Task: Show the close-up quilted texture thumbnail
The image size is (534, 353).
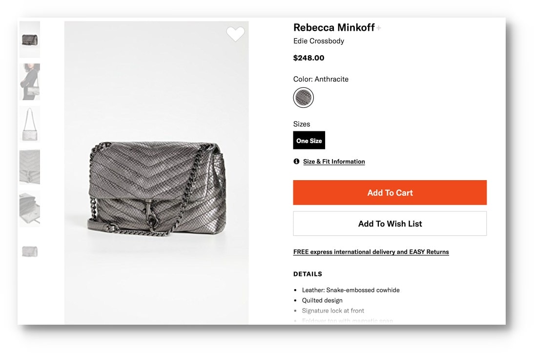Action: (x=30, y=166)
